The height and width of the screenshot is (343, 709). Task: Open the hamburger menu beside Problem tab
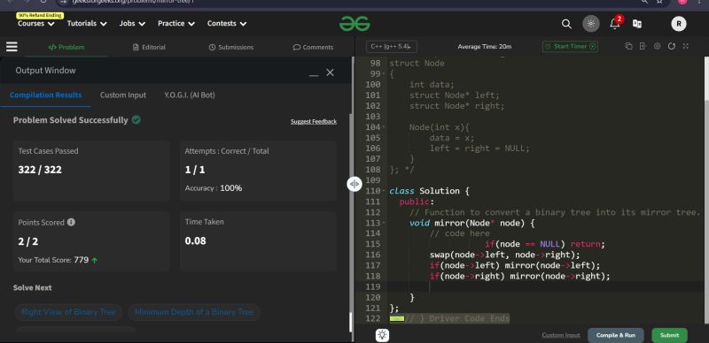[x=12, y=47]
